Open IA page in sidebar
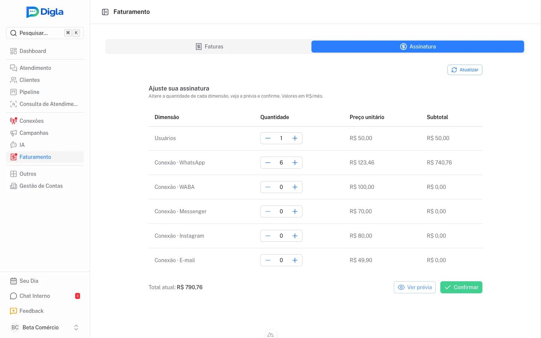Image resolution: width=541 pixels, height=338 pixels. (45, 145)
